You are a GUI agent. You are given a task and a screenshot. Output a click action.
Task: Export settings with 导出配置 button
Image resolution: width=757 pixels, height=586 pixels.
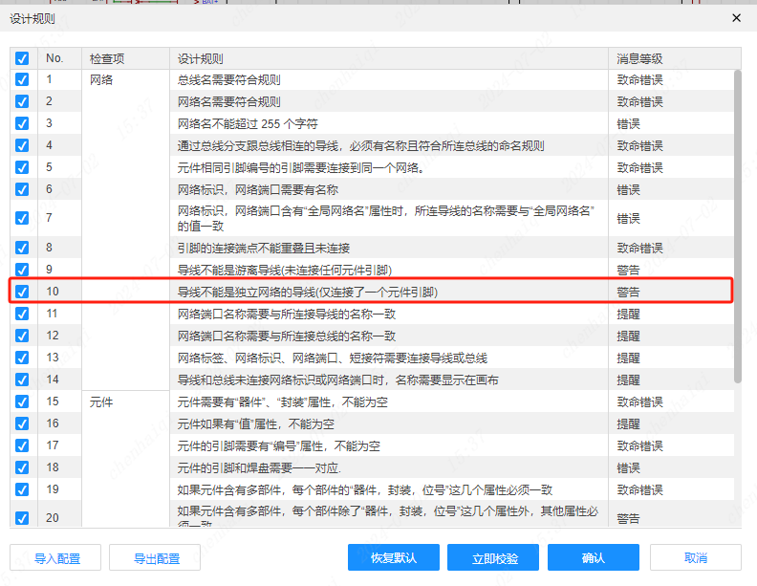tap(157, 558)
